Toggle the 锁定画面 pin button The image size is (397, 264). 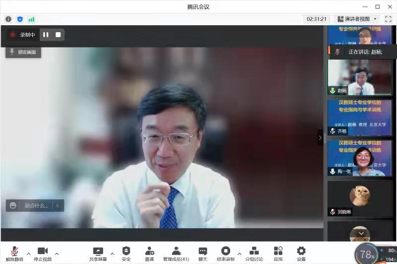coord(23,52)
